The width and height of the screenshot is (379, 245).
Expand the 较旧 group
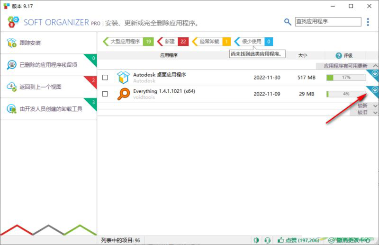[x=375, y=113]
